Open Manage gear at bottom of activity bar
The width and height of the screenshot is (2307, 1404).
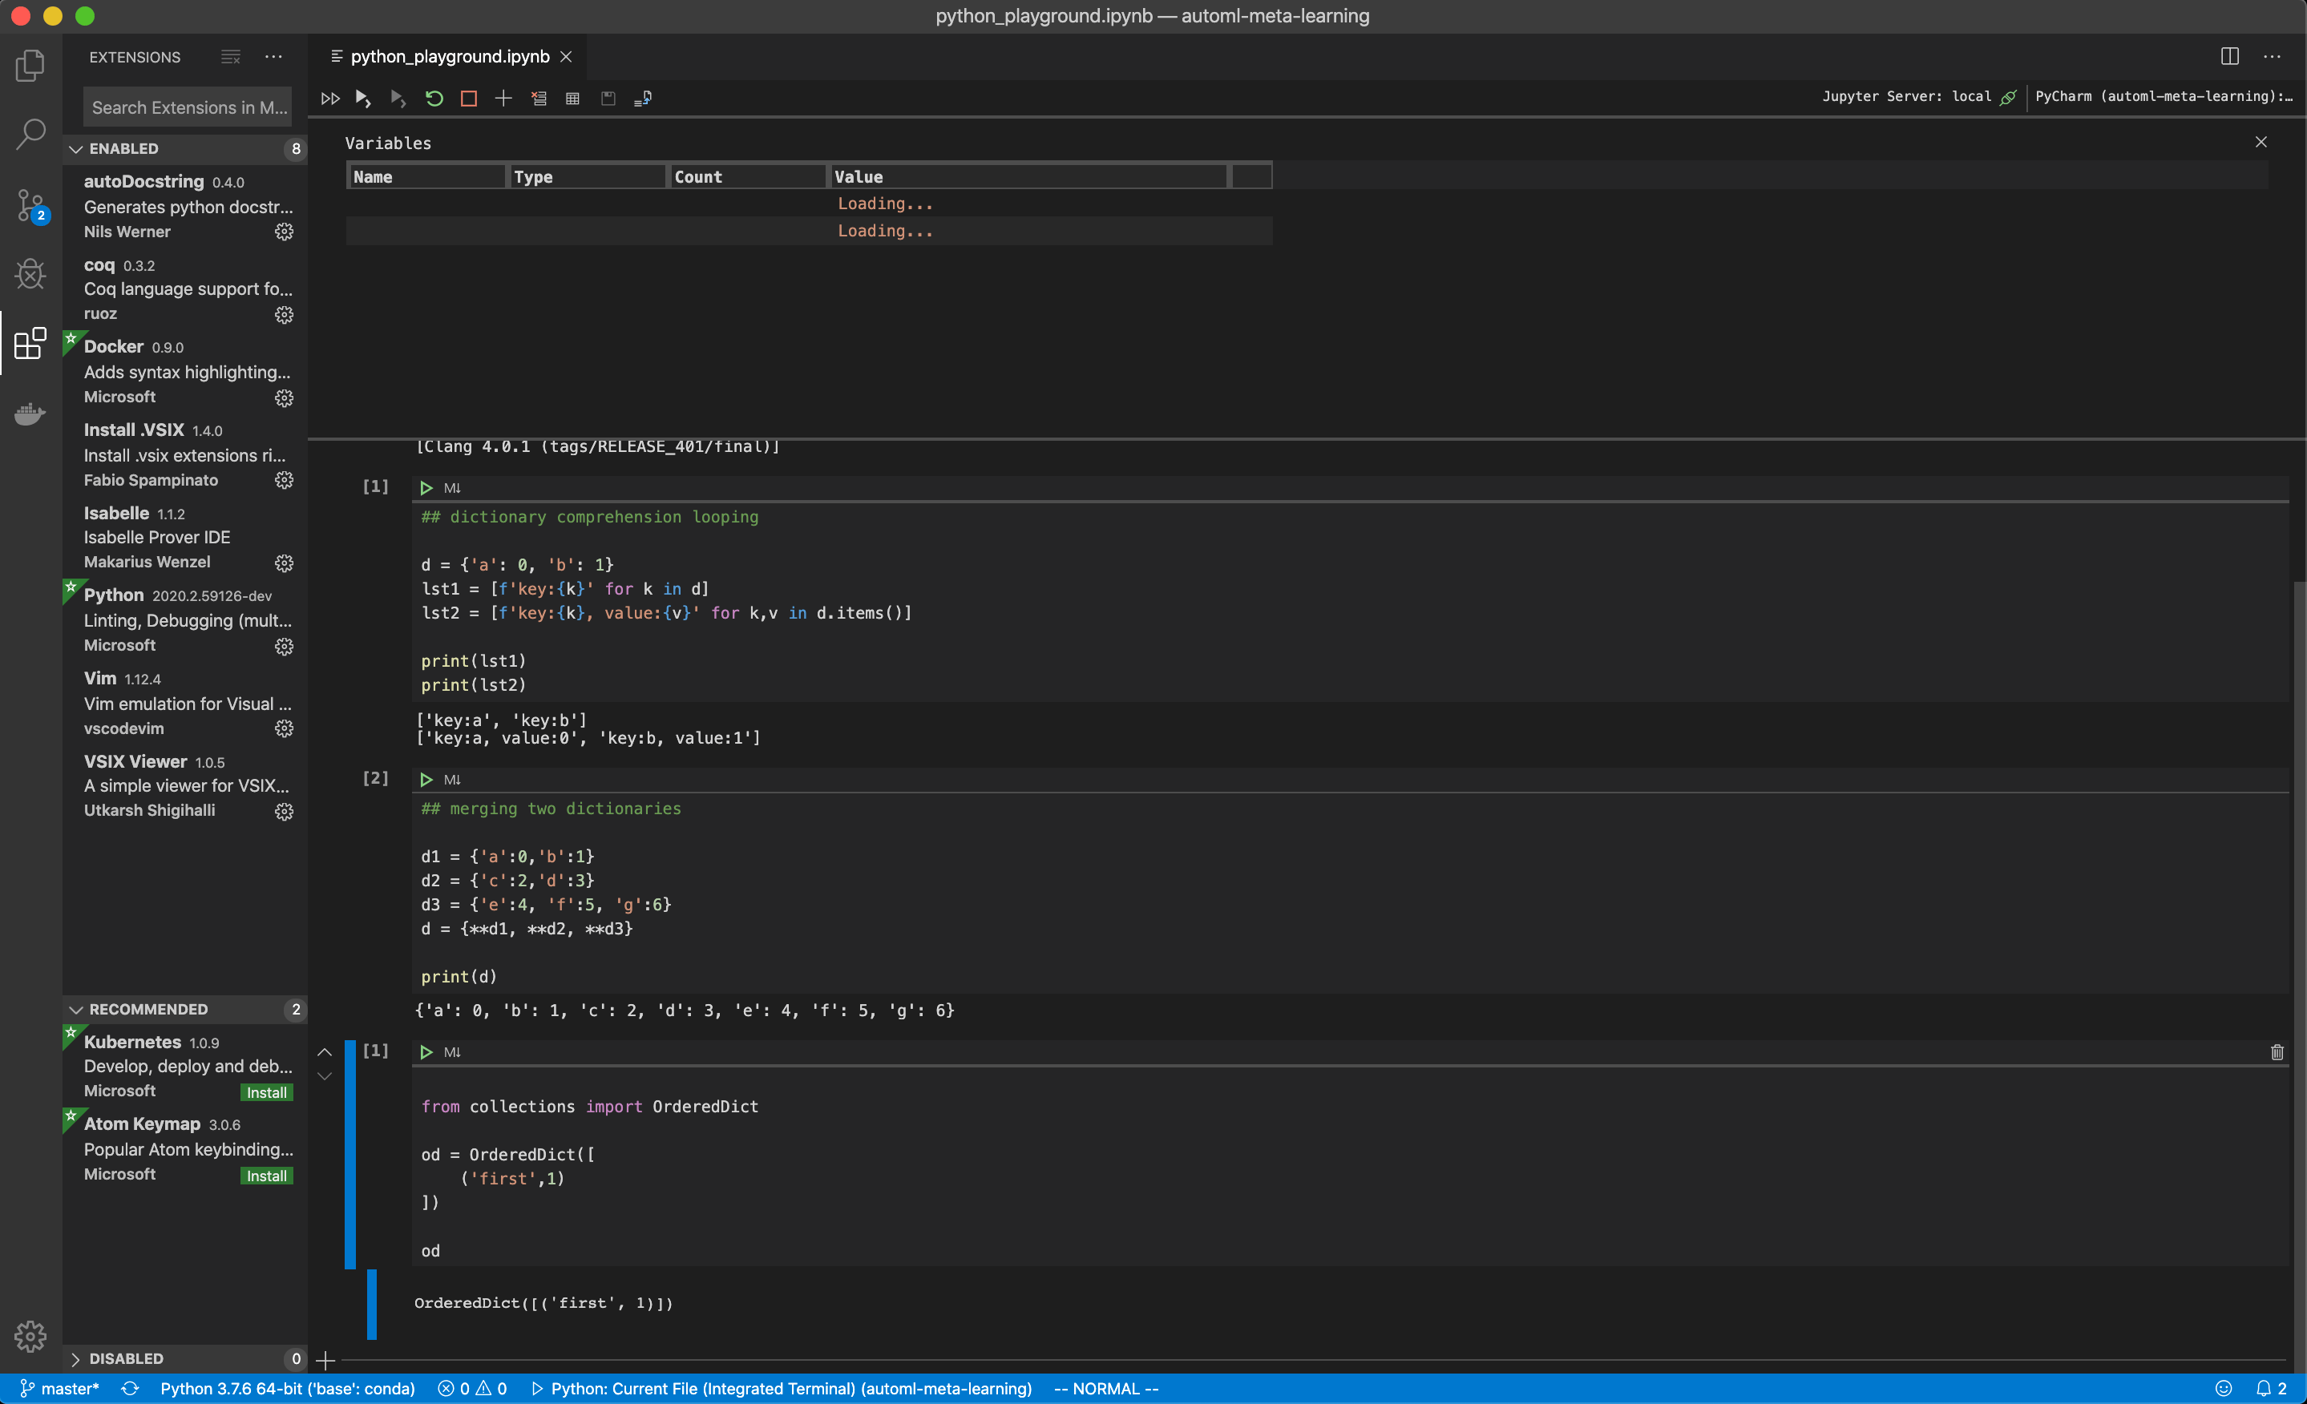(x=30, y=1336)
